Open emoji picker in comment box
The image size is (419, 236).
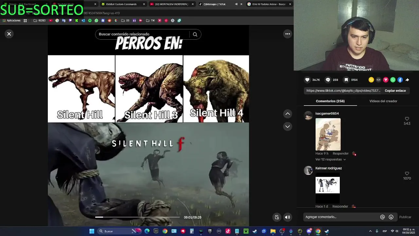[391, 217]
